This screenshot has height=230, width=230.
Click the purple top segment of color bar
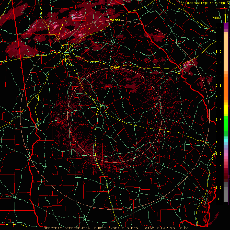pyautogui.click(x=226, y=26)
